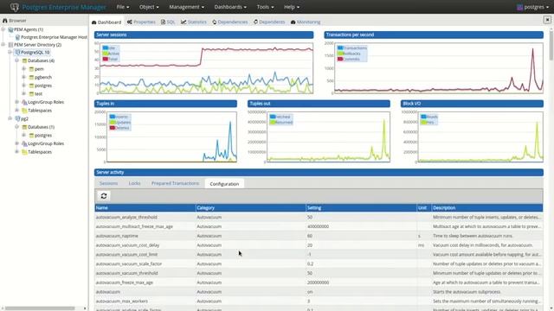Image resolution: width=554 pixels, height=311 pixels.
Task: Switch to the Properties tab
Action: pos(141,22)
